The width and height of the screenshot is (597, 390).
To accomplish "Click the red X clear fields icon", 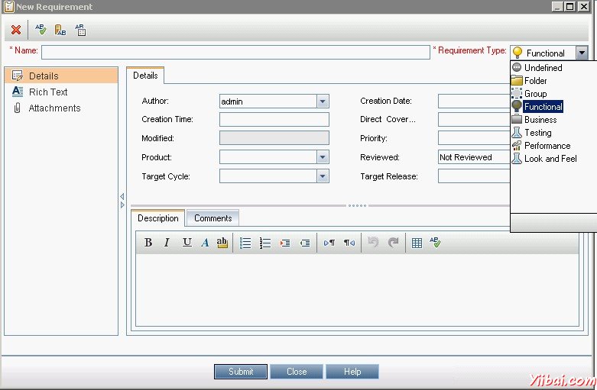I will coord(16,30).
